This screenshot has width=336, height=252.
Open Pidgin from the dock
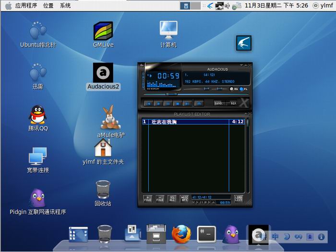tap(231, 234)
